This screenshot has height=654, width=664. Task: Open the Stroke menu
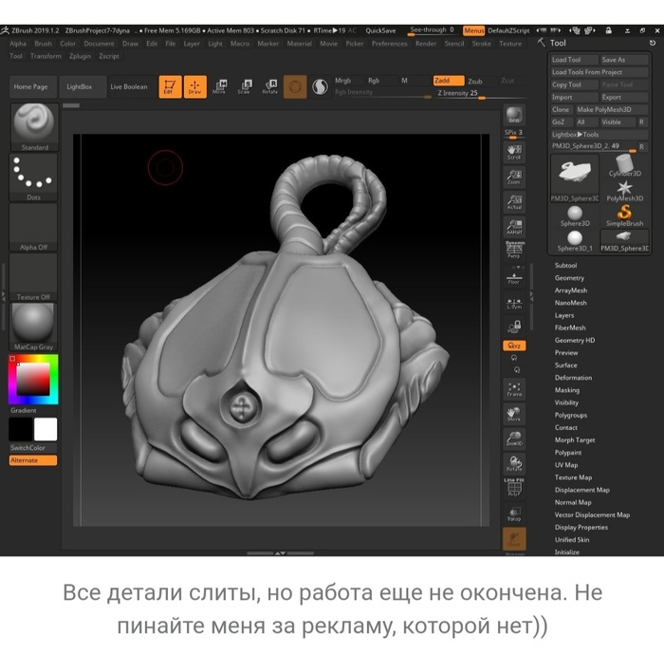coord(481,44)
